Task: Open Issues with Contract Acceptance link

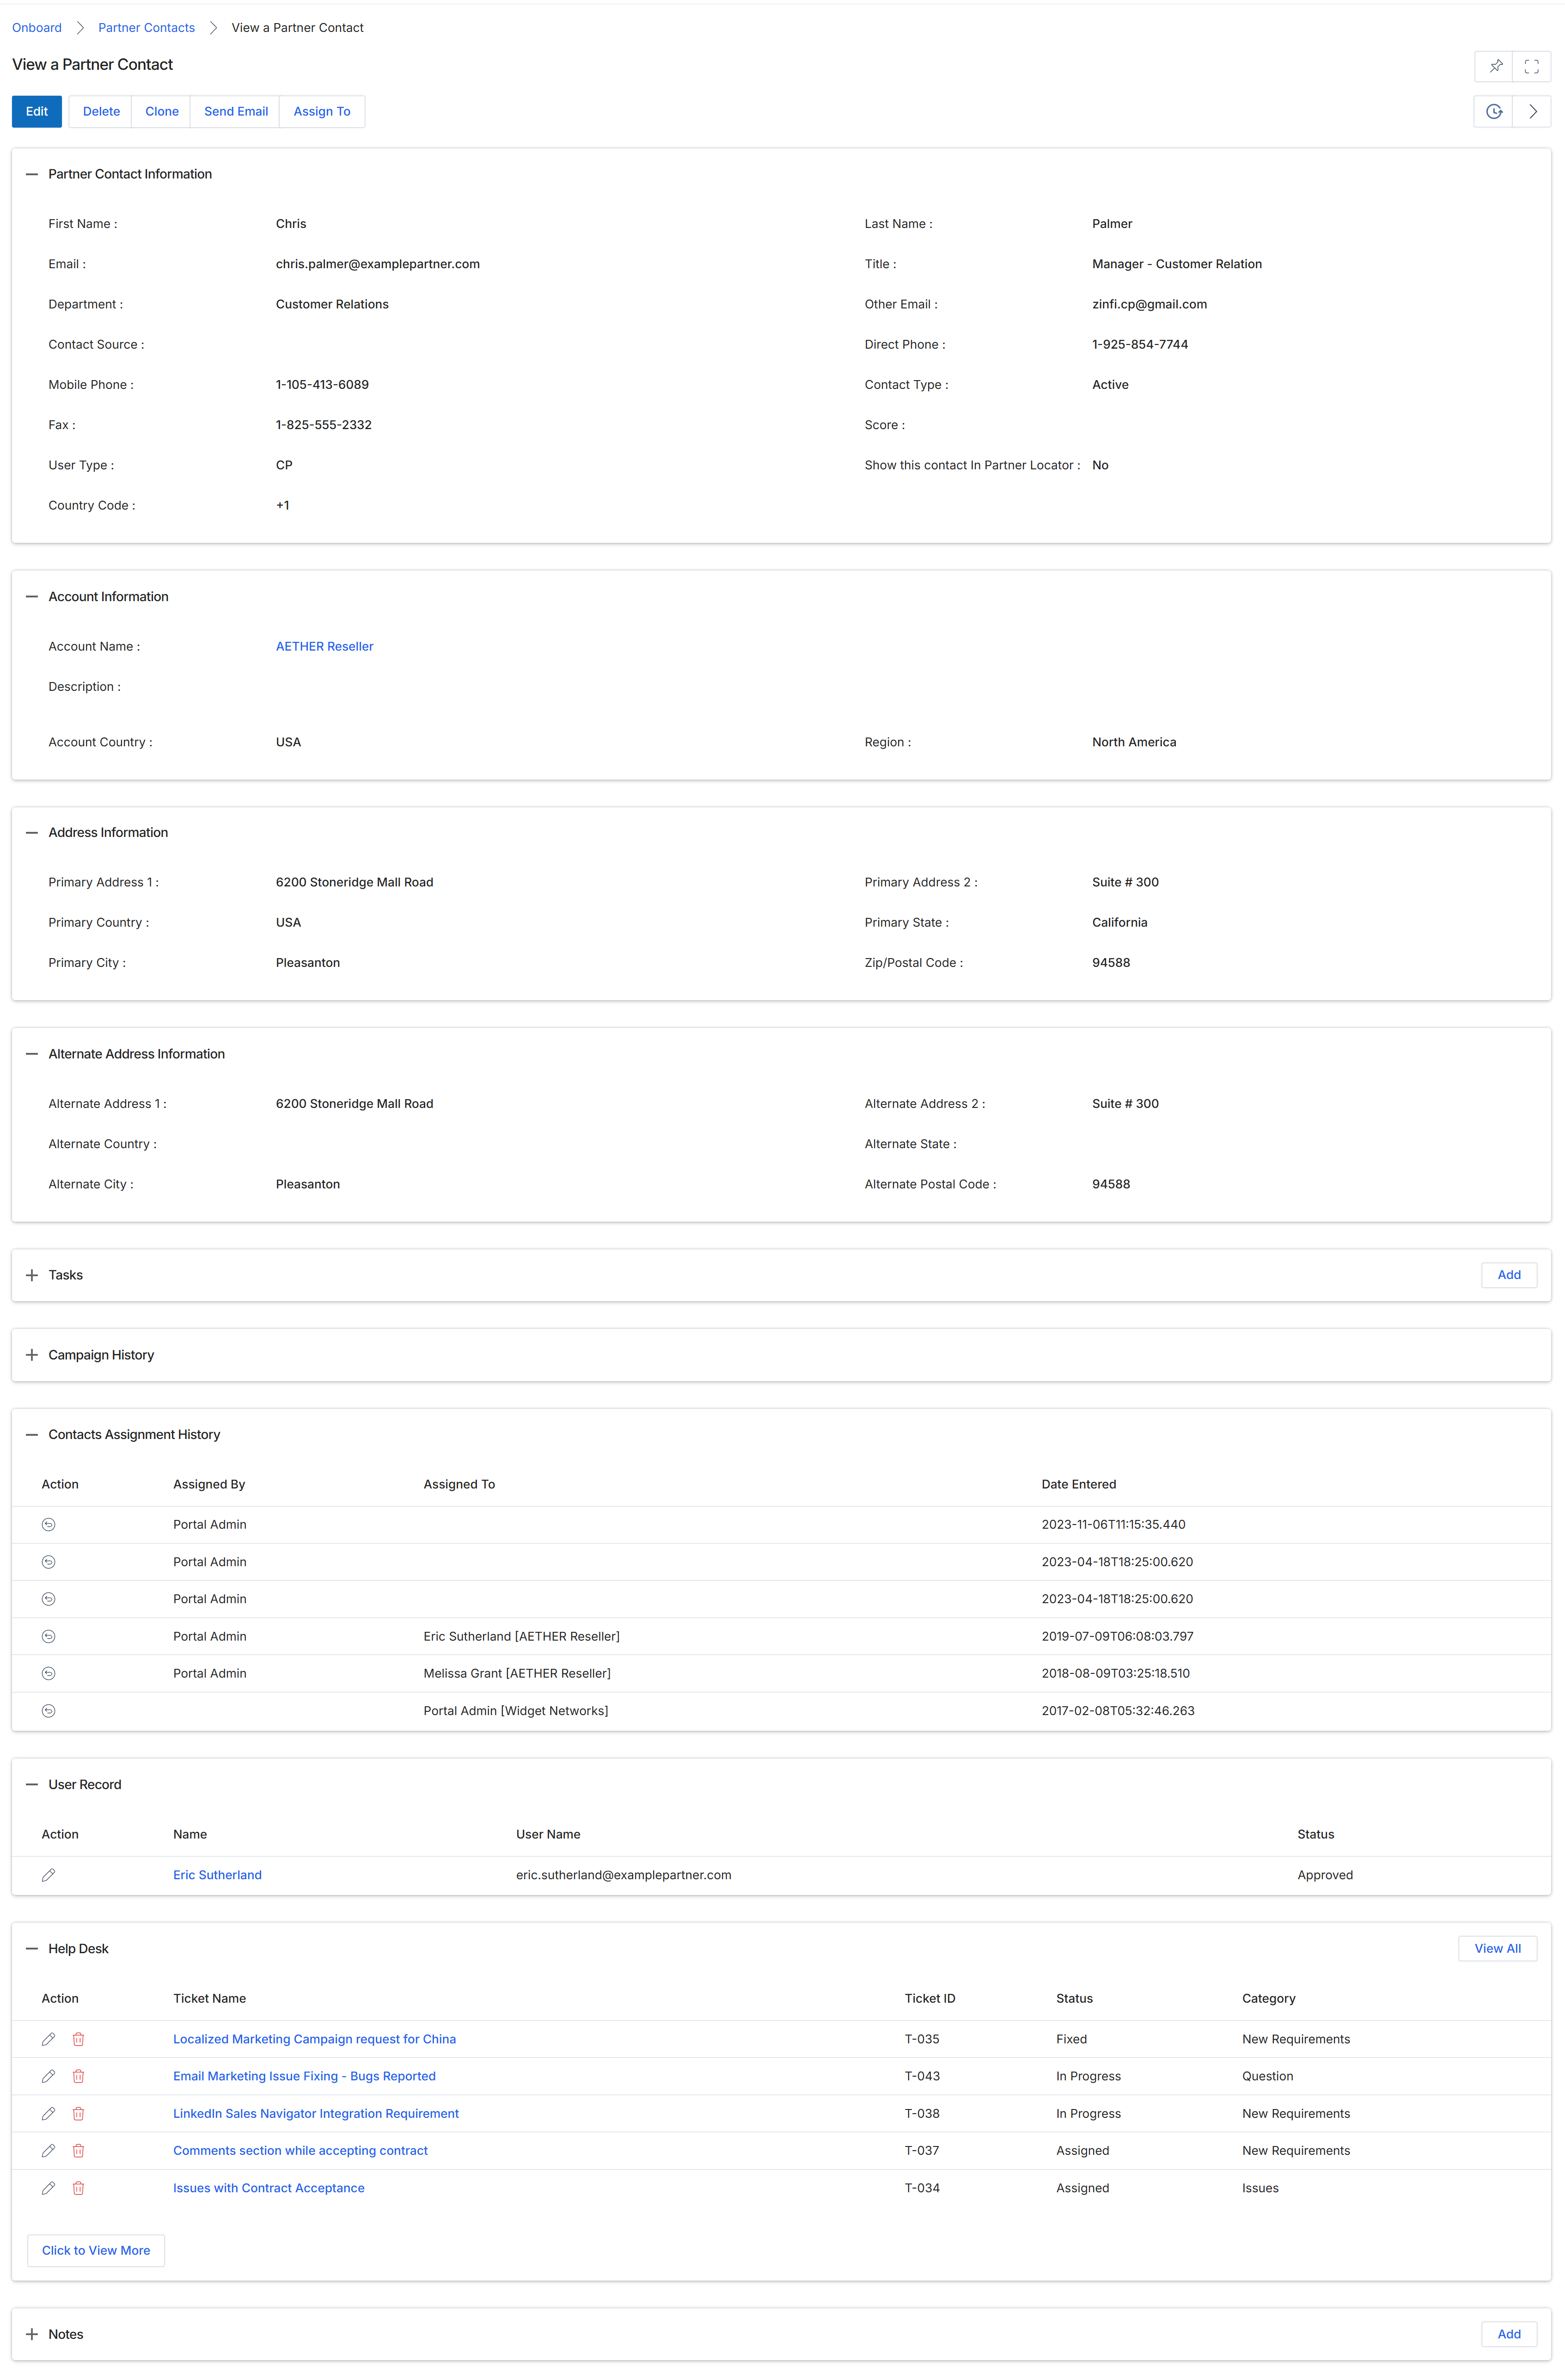Action: tap(269, 2188)
